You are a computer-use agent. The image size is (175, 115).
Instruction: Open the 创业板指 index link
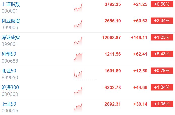(11, 21)
